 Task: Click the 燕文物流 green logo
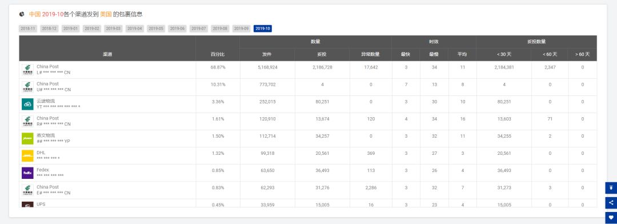pos(27,139)
